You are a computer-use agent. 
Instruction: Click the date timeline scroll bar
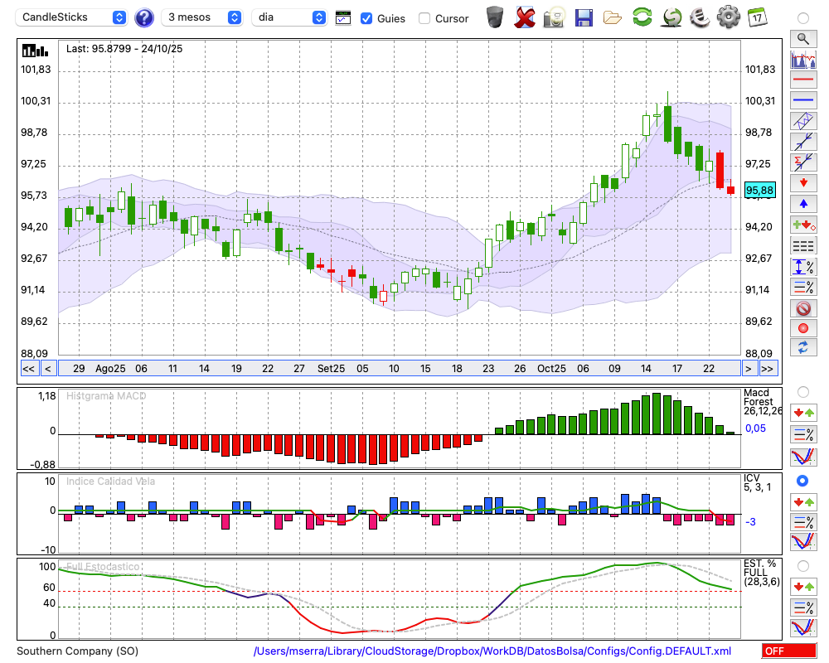398,369
